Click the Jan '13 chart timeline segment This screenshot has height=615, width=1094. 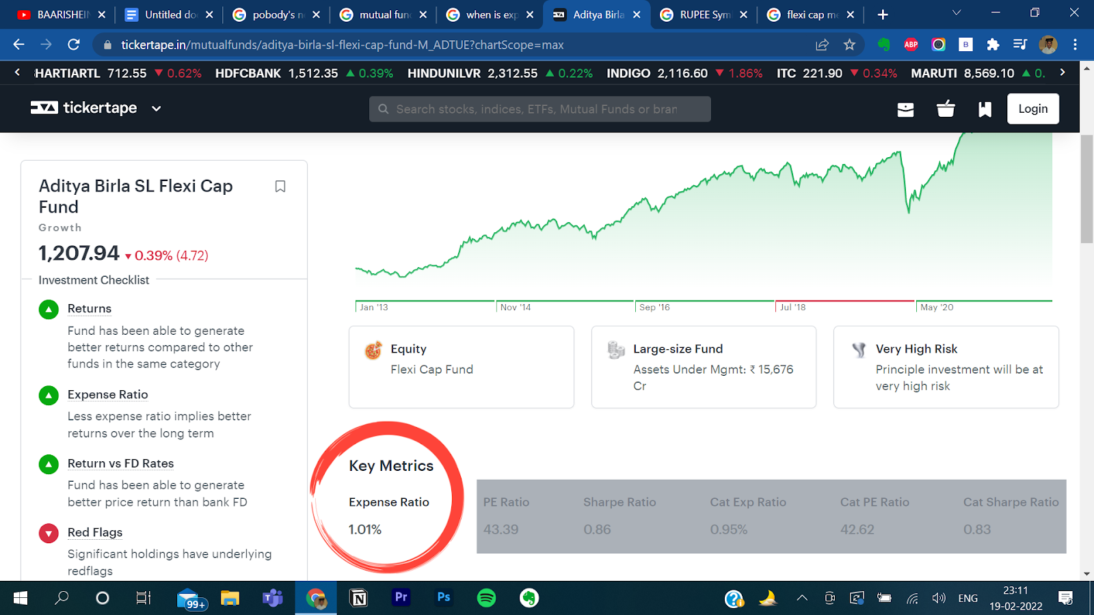tap(425, 306)
